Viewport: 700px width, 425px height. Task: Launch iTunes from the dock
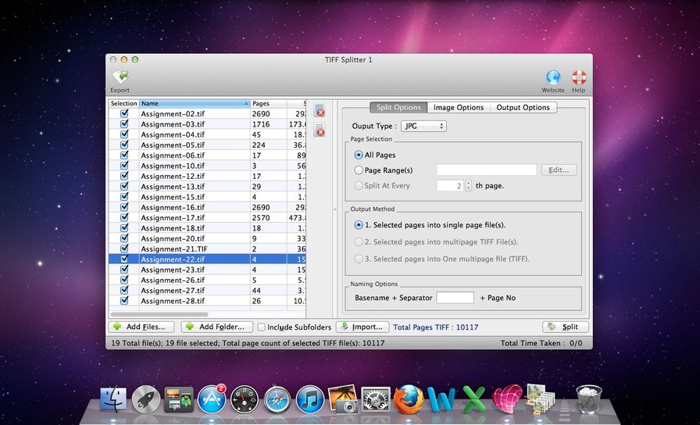click(310, 398)
